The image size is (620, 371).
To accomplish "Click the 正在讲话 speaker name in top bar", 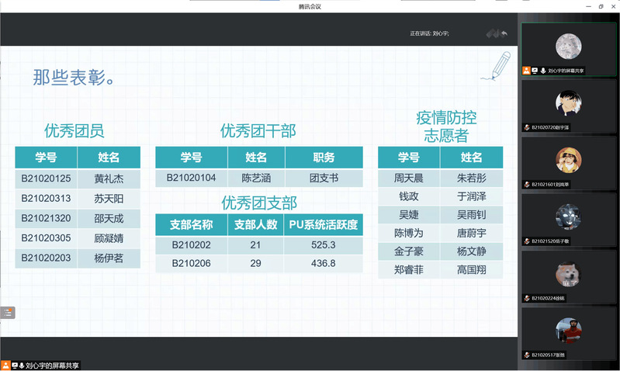I will click(441, 33).
